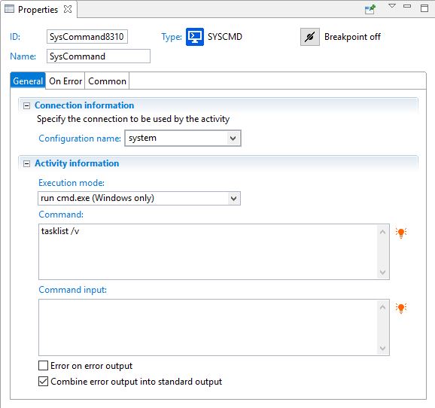
Task: Click the Activity information heading text
Action: click(x=77, y=163)
